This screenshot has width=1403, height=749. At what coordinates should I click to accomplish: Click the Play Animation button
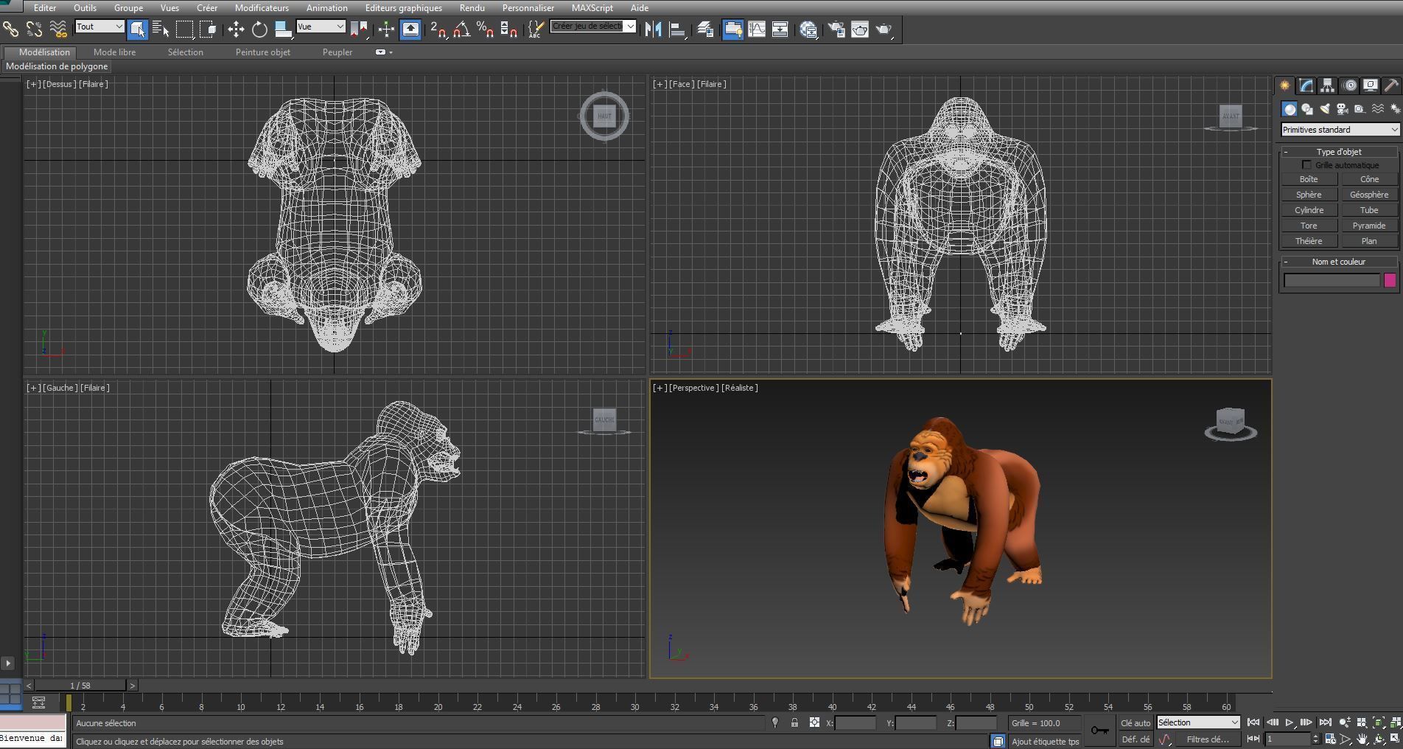tap(1289, 722)
